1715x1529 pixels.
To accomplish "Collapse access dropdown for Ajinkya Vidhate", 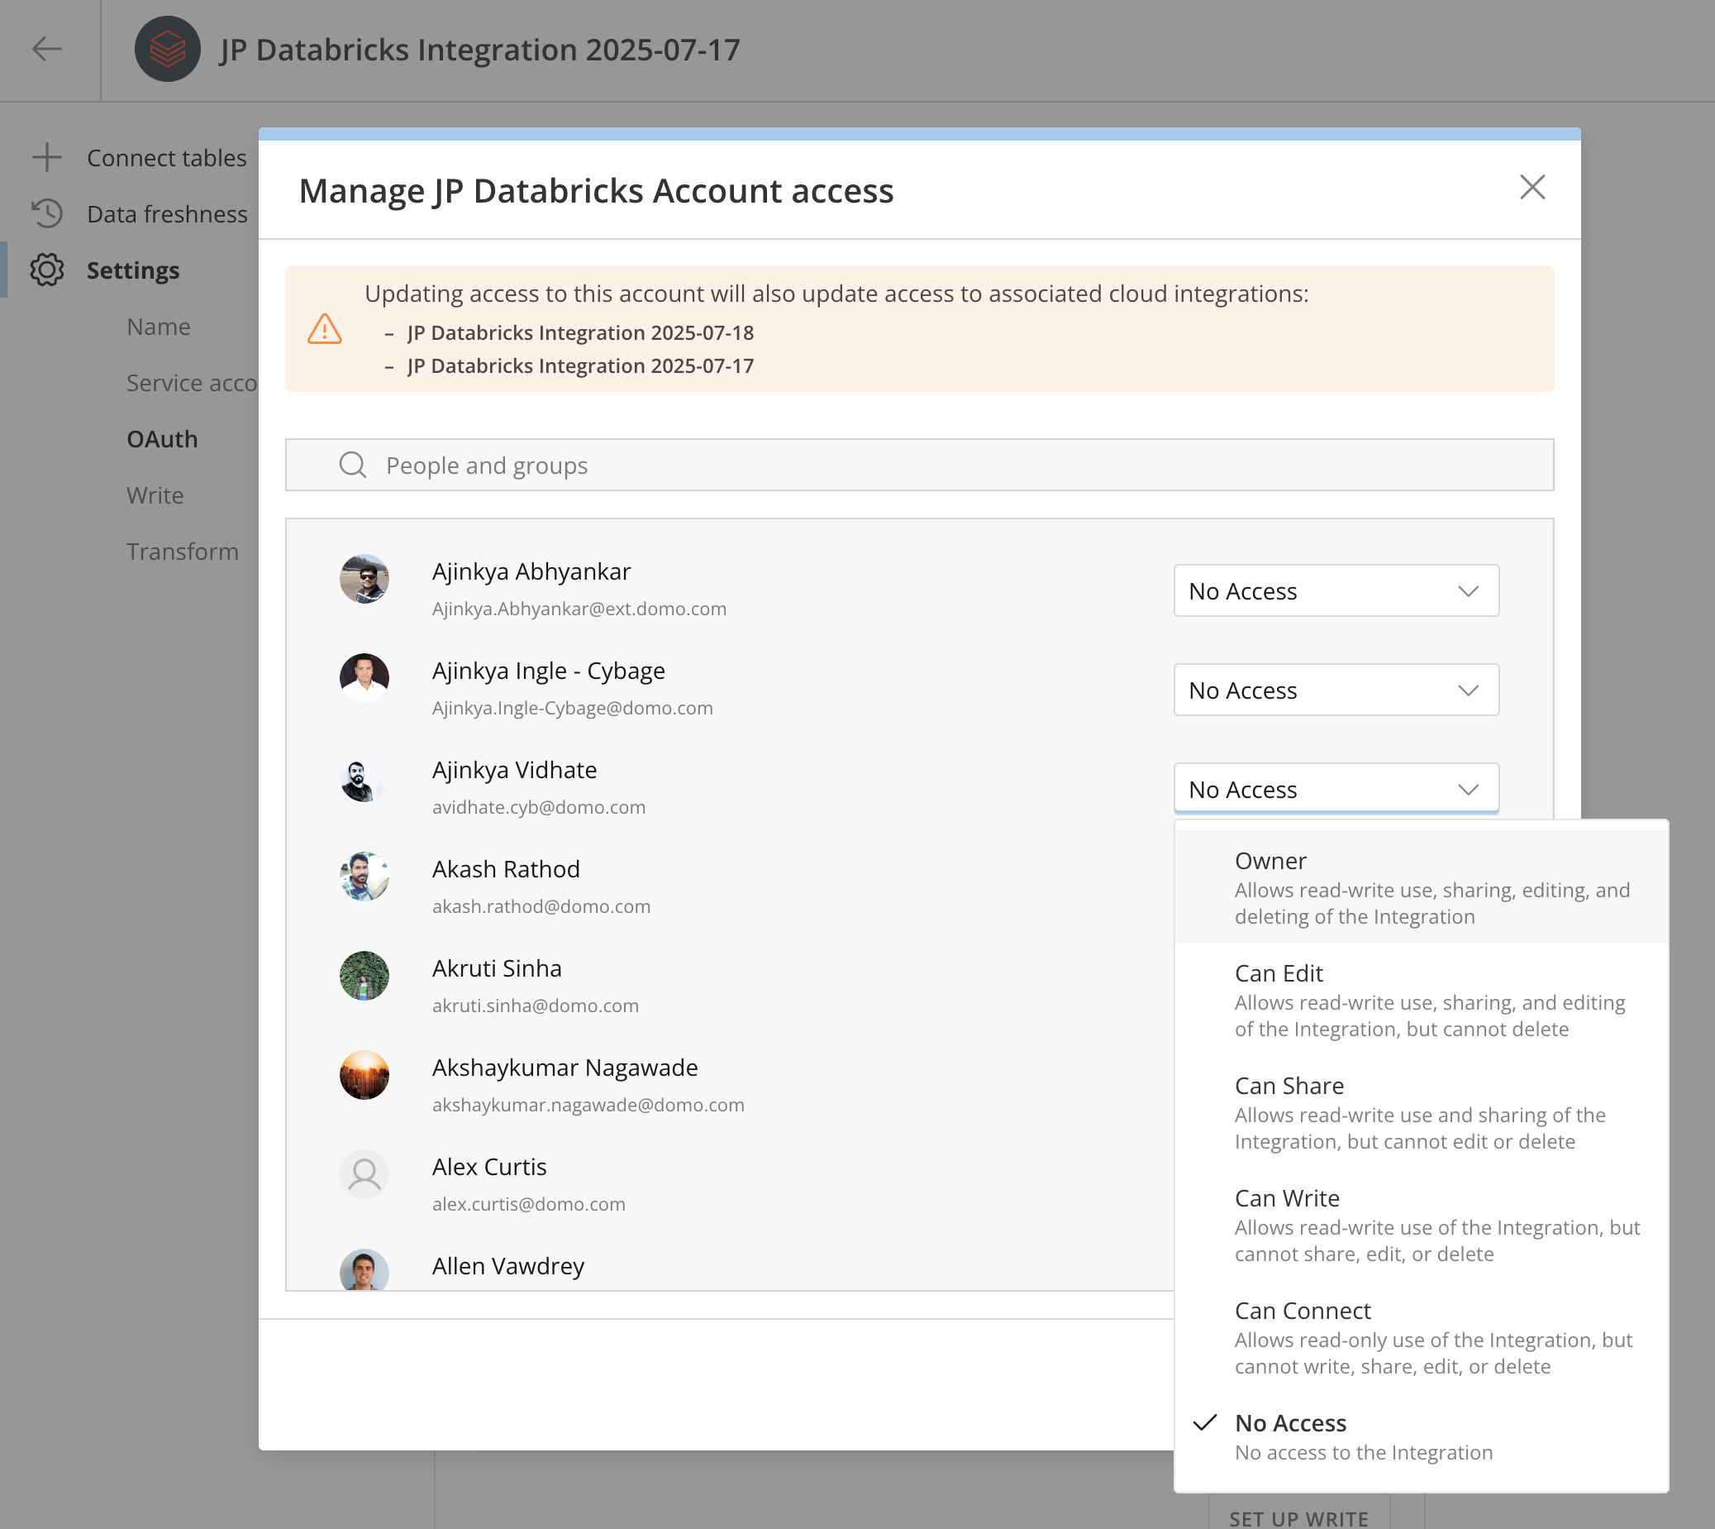I will 1336,789.
